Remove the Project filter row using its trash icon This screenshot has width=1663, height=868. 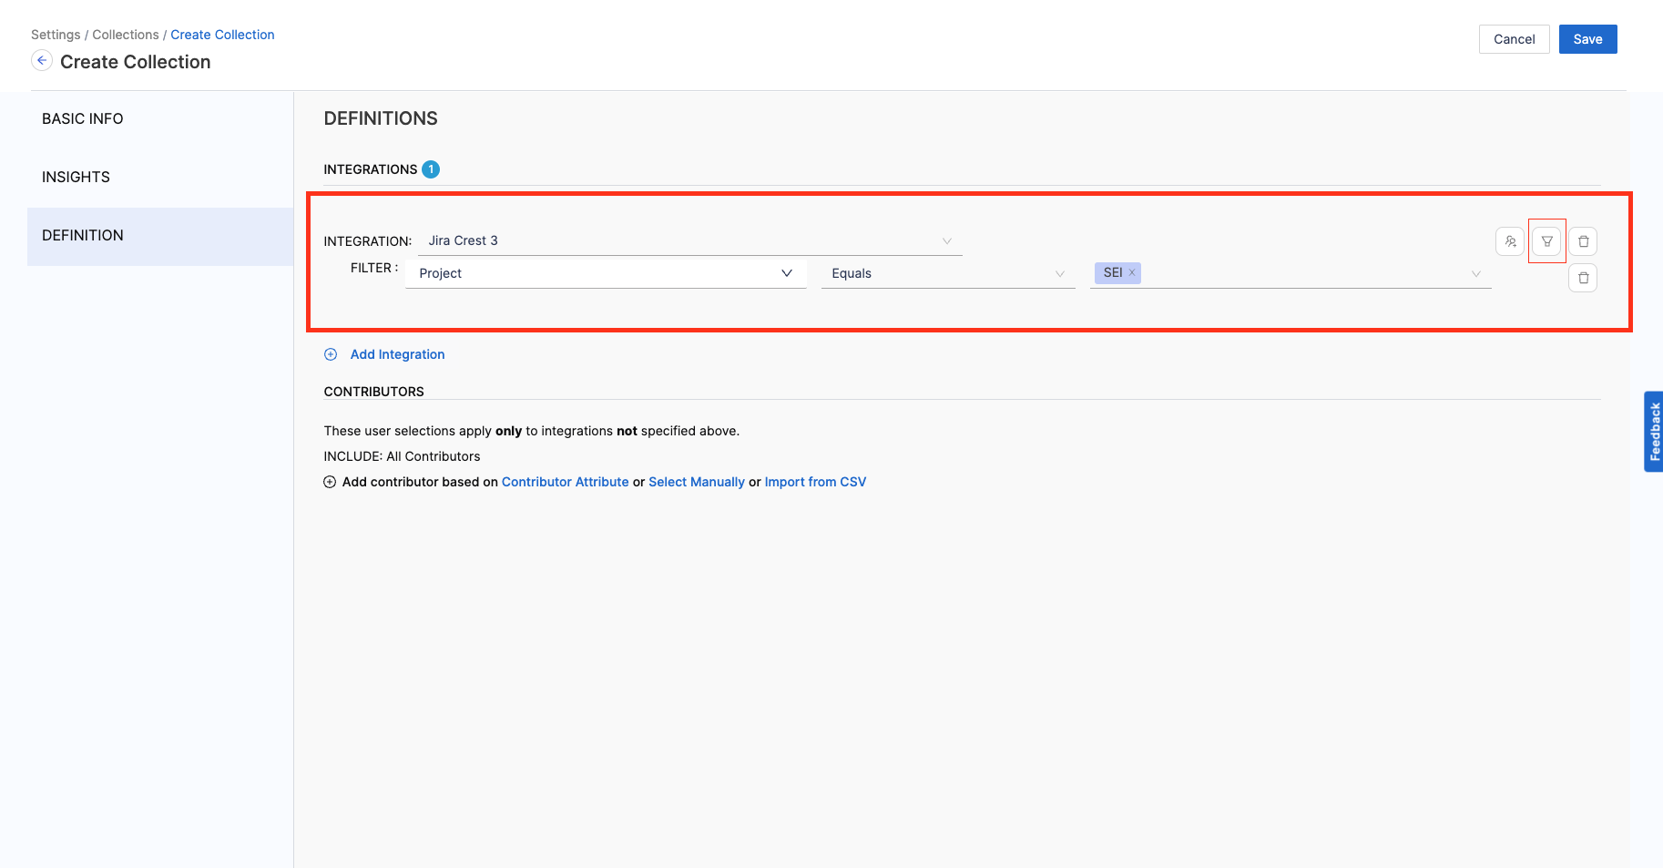(x=1583, y=278)
